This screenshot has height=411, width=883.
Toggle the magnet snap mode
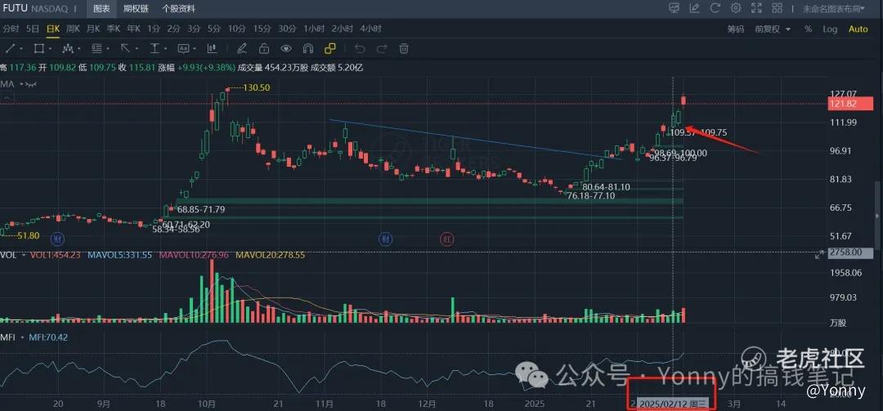[308, 48]
